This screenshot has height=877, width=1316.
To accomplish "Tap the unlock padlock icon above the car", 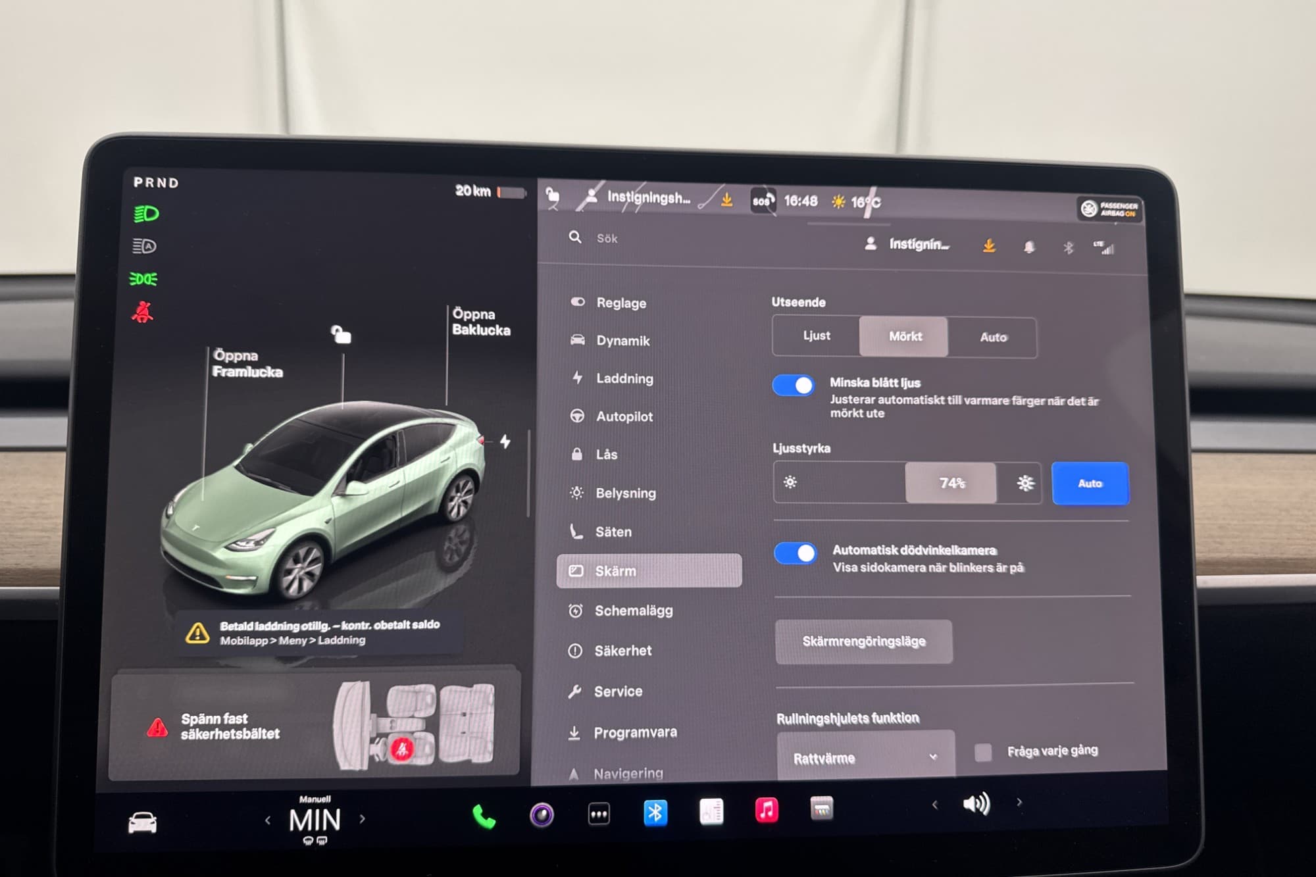I will pyautogui.click(x=341, y=334).
